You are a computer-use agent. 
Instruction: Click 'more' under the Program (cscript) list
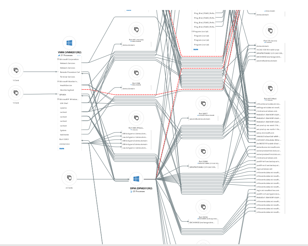[196, 49]
